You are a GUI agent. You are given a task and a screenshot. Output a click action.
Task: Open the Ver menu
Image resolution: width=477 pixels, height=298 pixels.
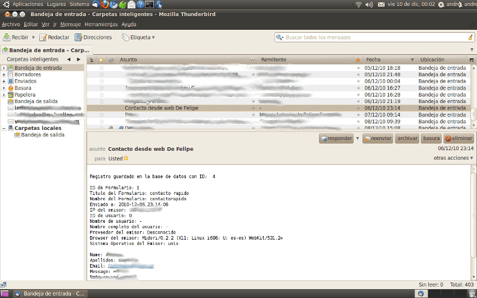46,24
